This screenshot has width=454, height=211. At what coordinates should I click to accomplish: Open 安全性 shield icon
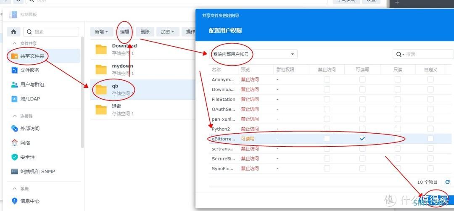[14, 157]
